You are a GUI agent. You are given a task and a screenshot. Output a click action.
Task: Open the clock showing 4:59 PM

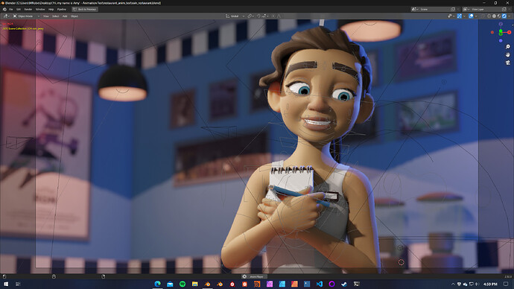[490, 284]
